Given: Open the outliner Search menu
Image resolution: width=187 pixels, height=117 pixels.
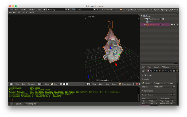Looking at the screenshot, I should point(156,67).
